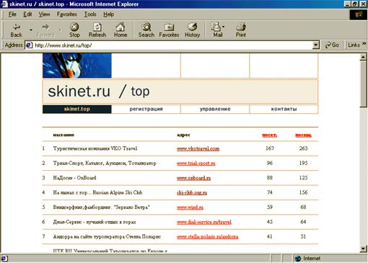Print the current page
This screenshot has height=263, width=368.
(241, 30)
